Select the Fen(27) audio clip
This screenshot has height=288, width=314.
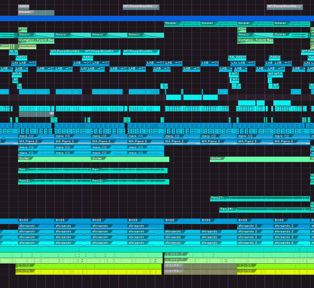click(260, 199)
